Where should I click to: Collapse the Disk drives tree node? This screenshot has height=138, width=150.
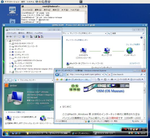[10, 58]
